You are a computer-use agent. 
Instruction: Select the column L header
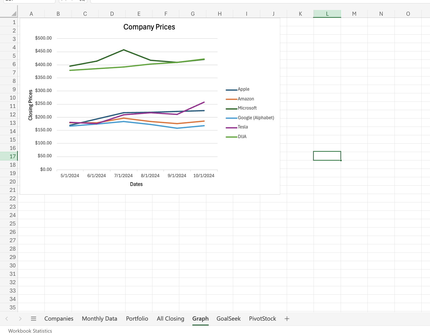click(327, 14)
